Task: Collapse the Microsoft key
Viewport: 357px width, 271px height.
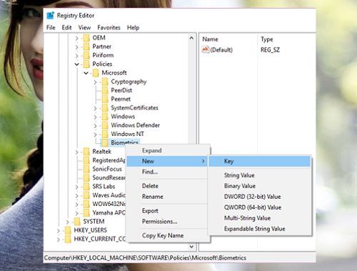Action: [x=86, y=73]
